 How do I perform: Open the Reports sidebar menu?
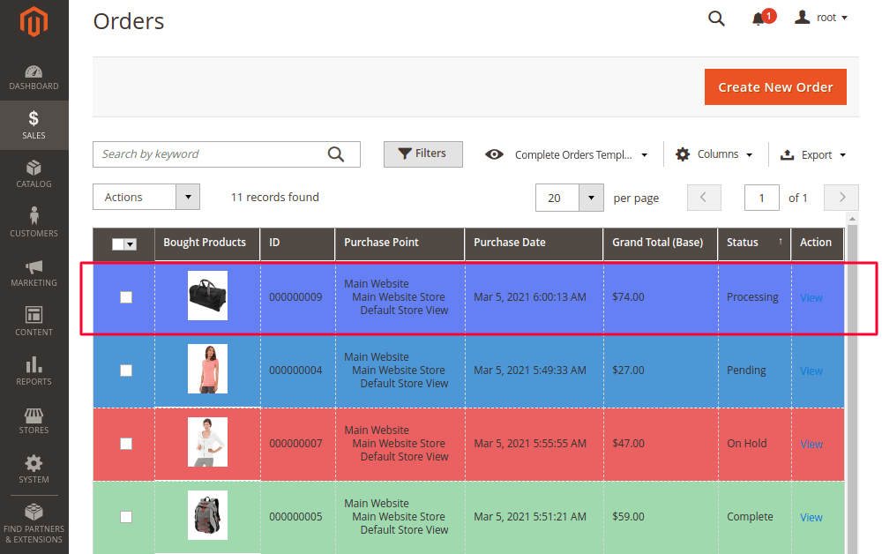(34, 371)
